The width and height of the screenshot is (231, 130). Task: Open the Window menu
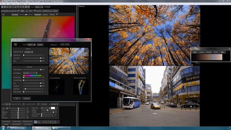click(x=22, y=4)
